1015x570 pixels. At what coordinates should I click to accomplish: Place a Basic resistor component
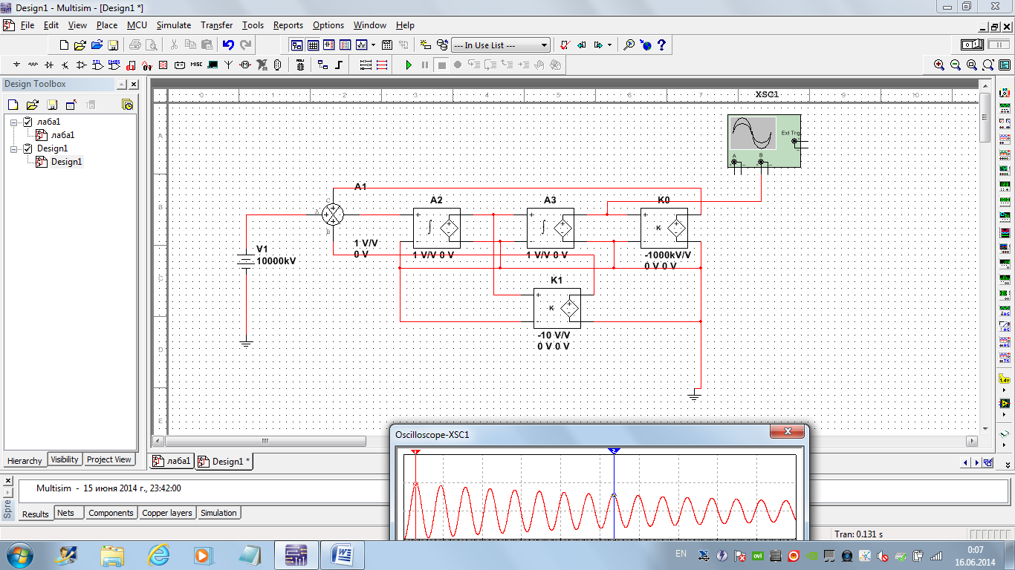[x=33, y=65]
